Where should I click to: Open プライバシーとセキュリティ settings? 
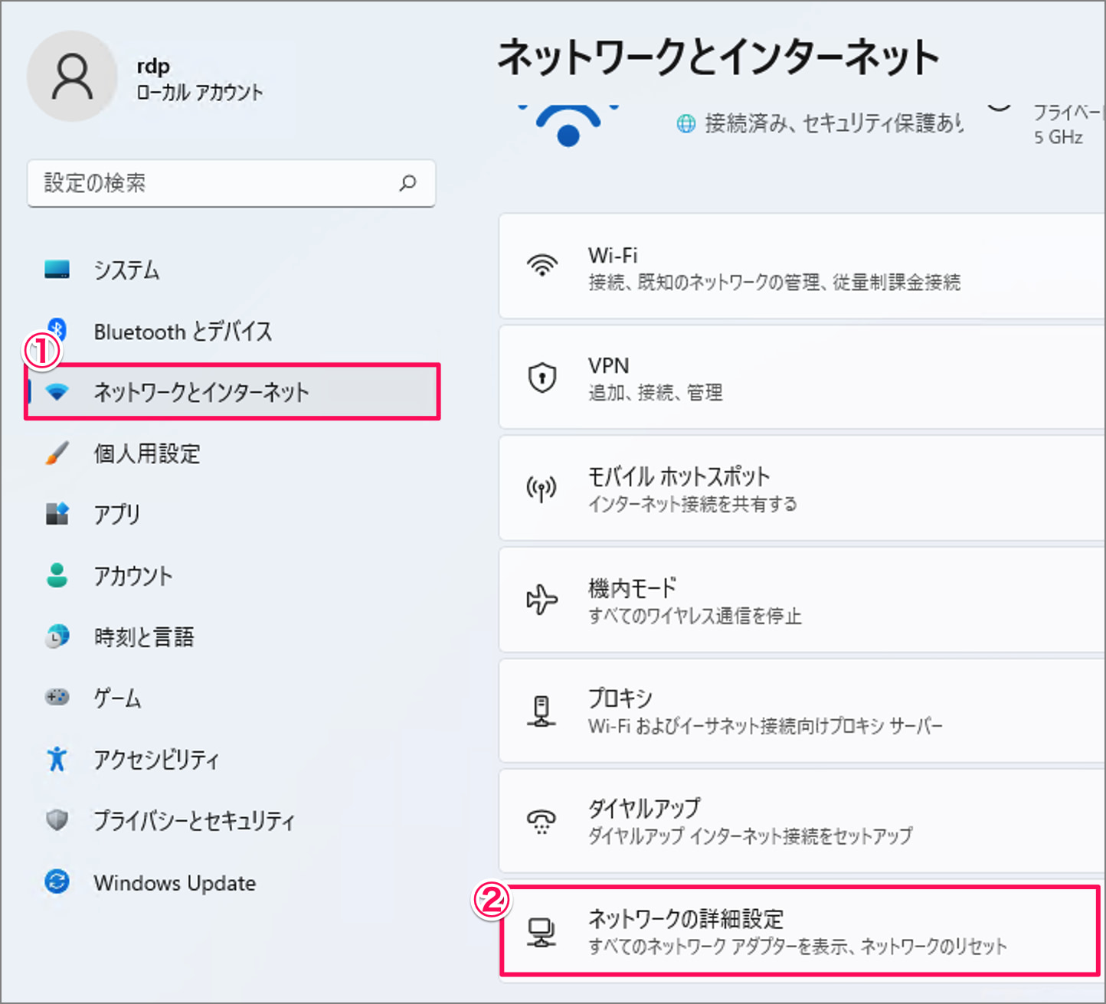coord(193,821)
